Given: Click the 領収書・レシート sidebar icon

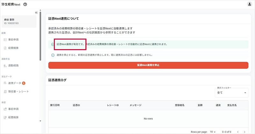Looking at the screenshot, I should click(5, 92).
